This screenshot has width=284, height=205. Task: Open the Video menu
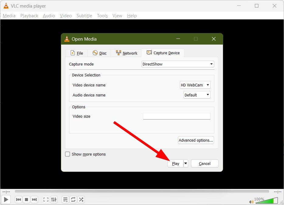(x=66, y=16)
